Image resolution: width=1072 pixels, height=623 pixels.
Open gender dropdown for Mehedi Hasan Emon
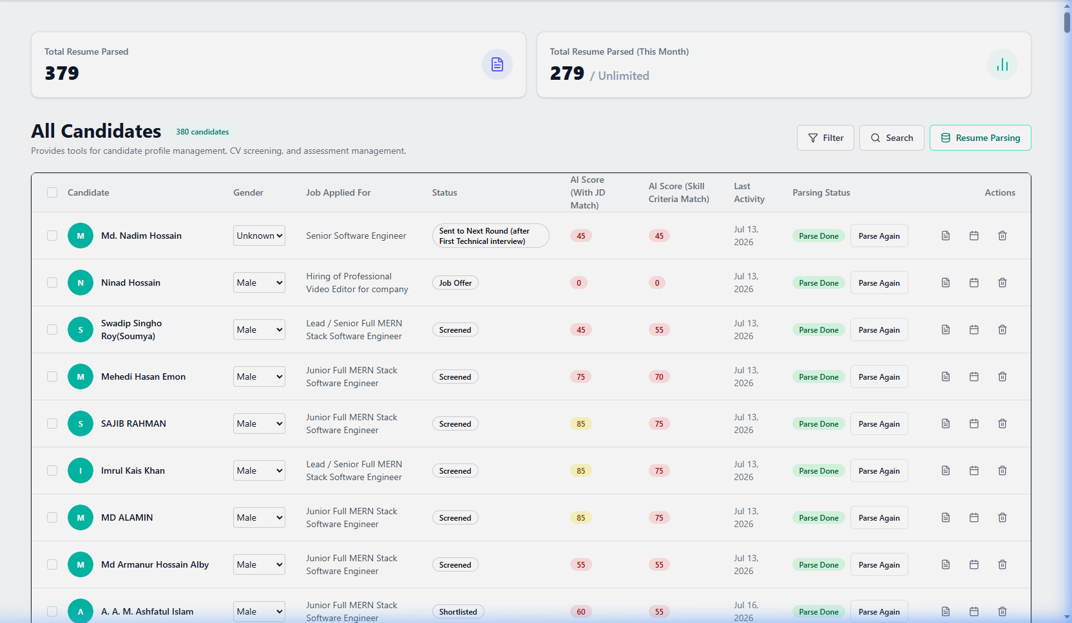(x=259, y=377)
